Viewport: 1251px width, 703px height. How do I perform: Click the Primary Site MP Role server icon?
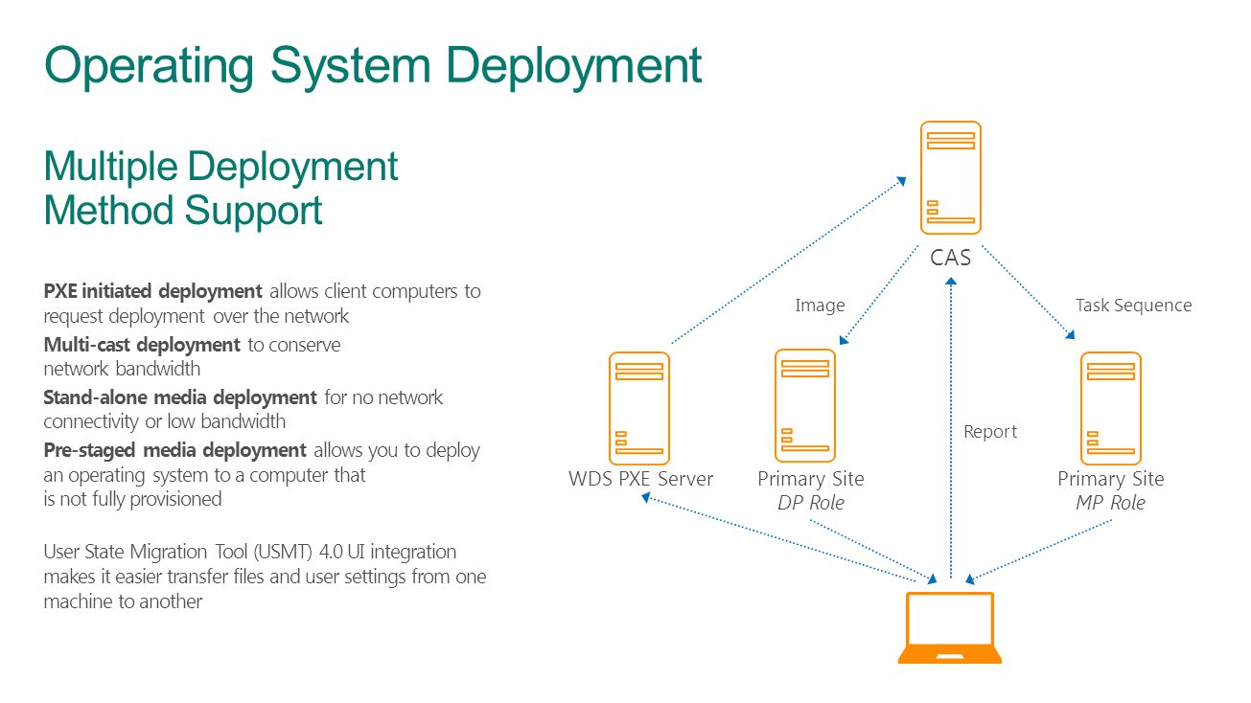tap(1110, 408)
